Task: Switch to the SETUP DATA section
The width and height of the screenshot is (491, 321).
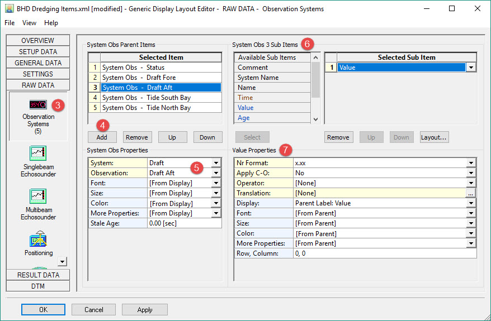Action: [x=38, y=51]
